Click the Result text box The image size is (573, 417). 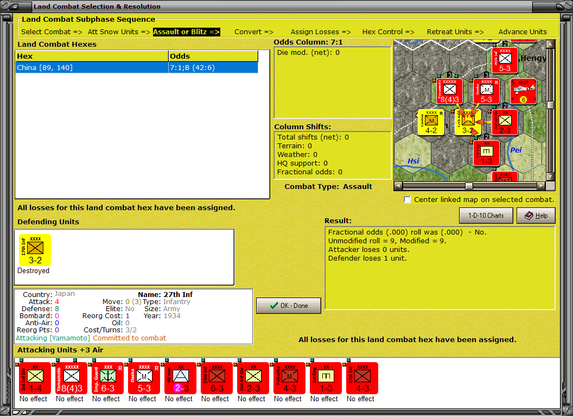pos(440,268)
